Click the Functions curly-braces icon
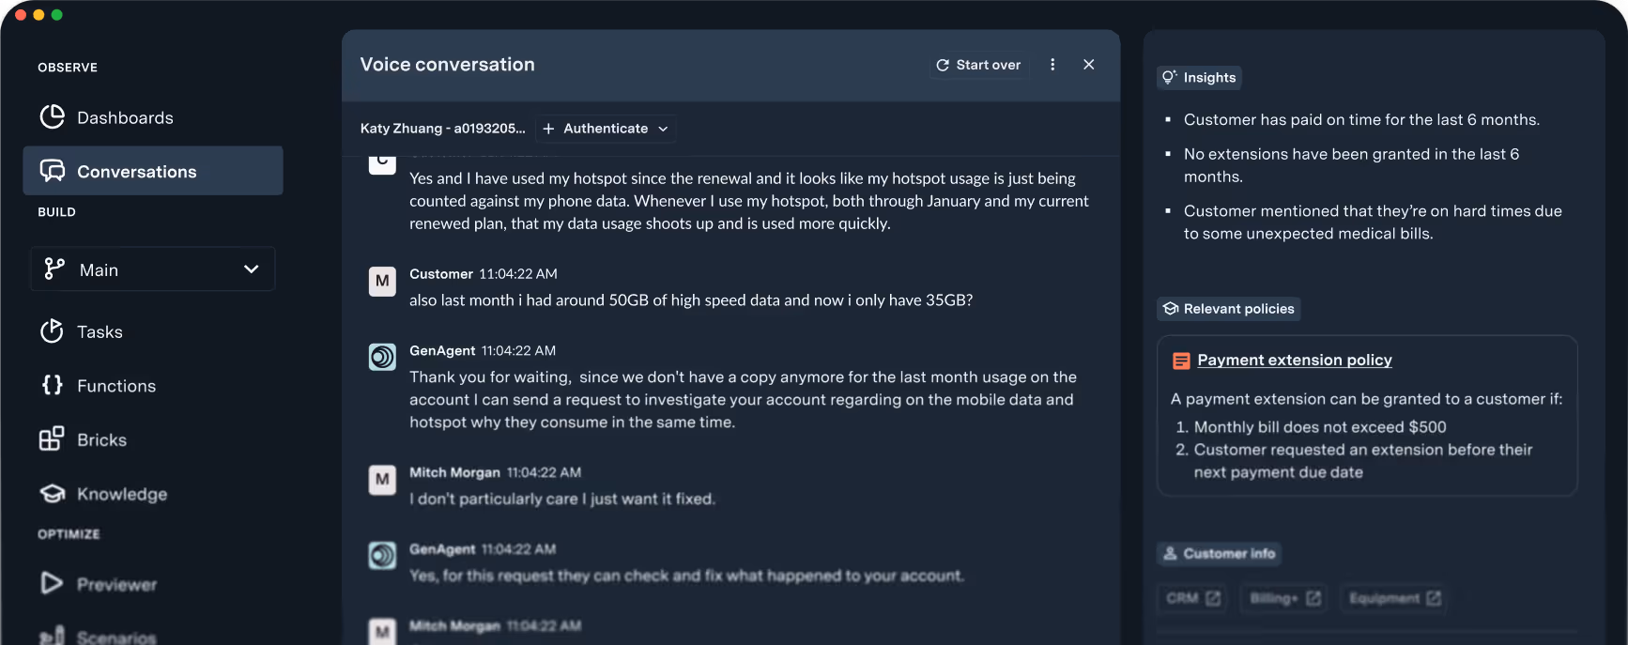Screen dimensions: 1628x645 (52, 385)
